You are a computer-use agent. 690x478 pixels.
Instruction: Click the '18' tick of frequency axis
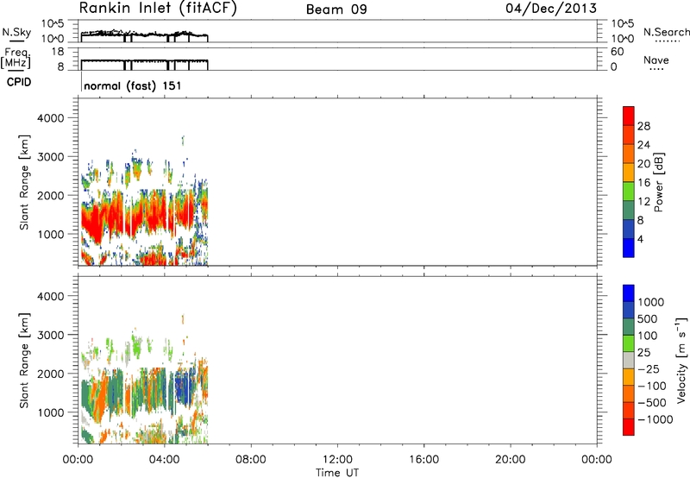point(58,52)
